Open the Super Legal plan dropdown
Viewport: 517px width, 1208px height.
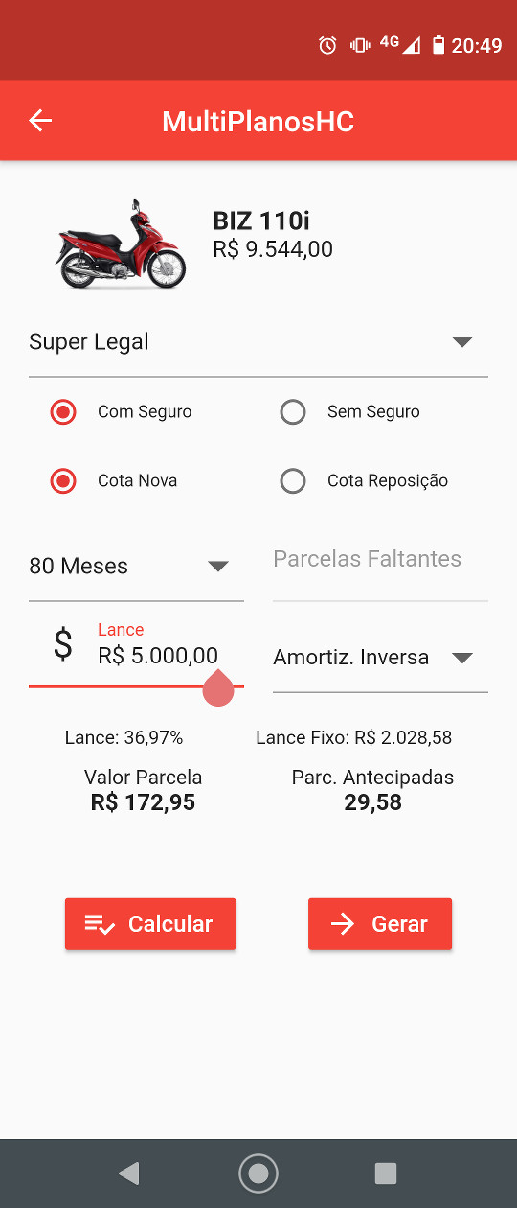258,342
